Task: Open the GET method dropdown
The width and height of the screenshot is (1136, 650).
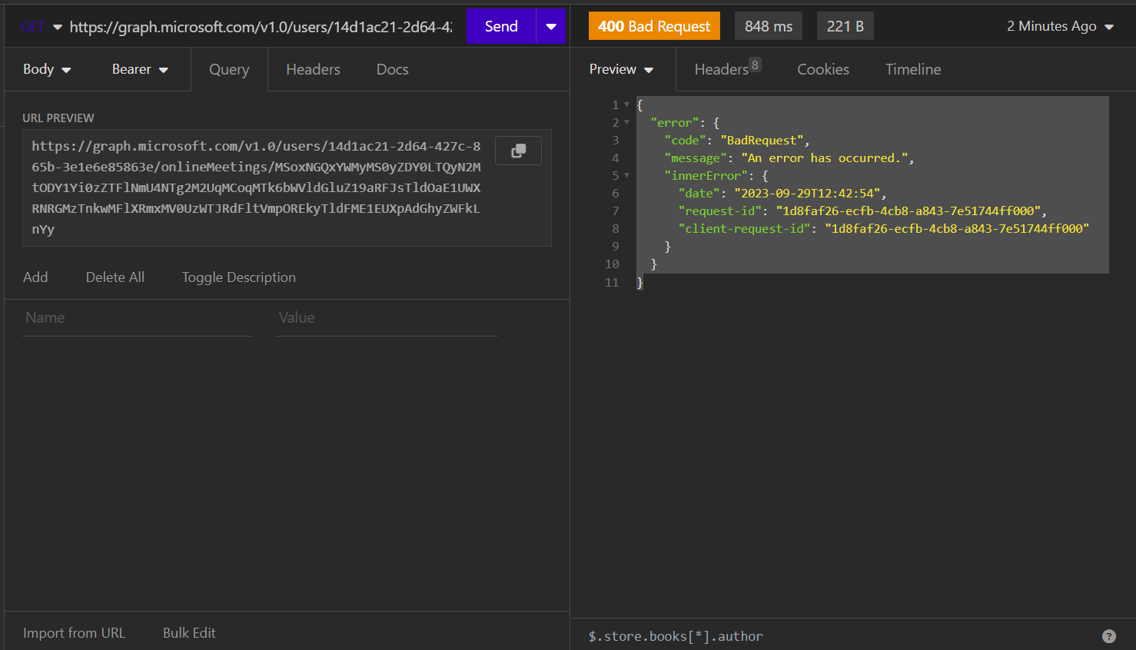Action: pyautogui.click(x=42, y=27)
